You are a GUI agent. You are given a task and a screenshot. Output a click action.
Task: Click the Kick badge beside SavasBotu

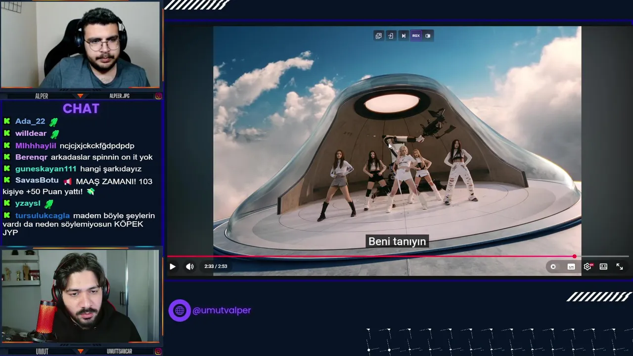(7, 180)
